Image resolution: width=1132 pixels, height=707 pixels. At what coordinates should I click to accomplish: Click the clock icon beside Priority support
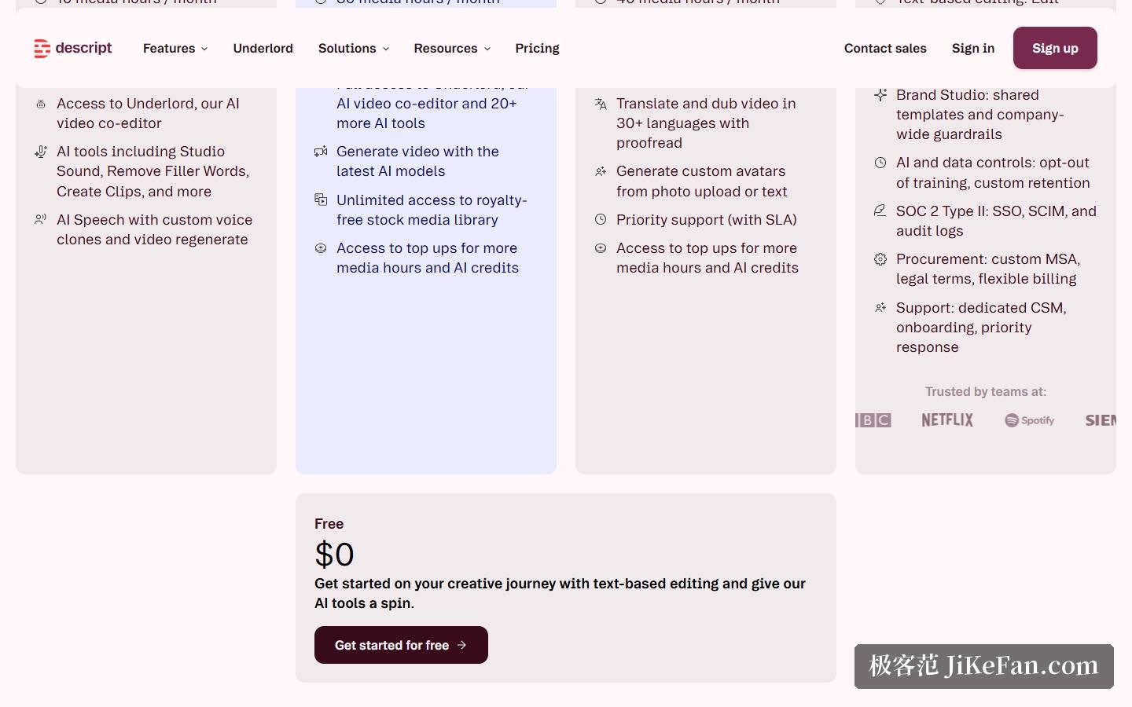click(x=601, y=220)
